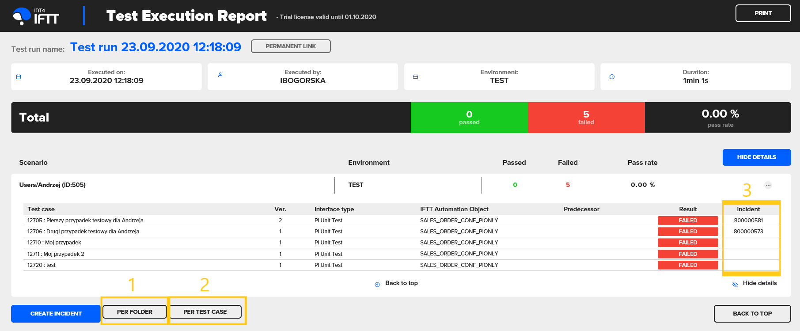Click the green passed count tile

[x=469, y=118]
